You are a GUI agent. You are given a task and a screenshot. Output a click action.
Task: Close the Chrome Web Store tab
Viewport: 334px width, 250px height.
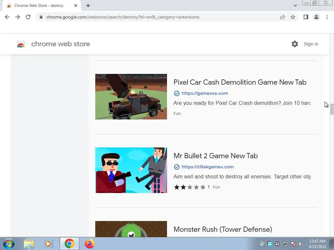click(76, 6)
